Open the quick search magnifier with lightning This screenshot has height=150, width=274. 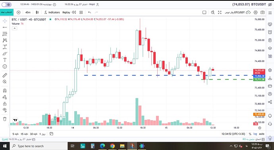click(213, 12)
